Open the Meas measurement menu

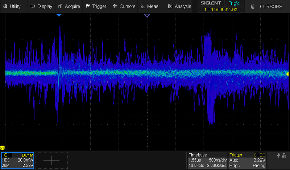(x=149, y=6)
